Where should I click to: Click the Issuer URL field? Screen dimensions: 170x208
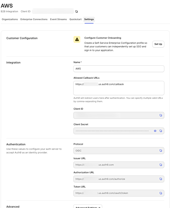tap(119, 165)
